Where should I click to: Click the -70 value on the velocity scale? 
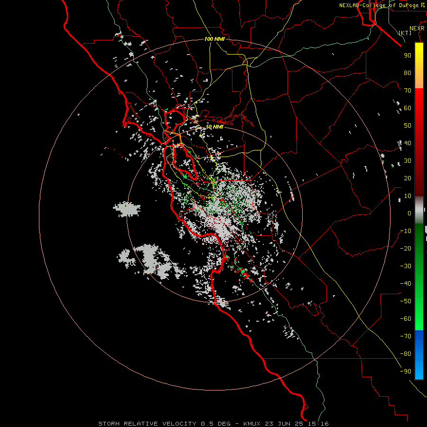click(406, 336)
